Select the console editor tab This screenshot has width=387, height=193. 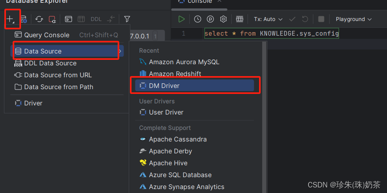coord(199,2)
